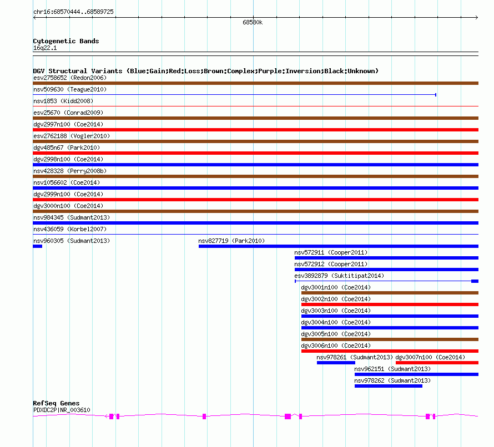Select the blue nsv978261 gain bar
Screen dimensions: 494x447
pyautogui.click(x=336, y=363)
